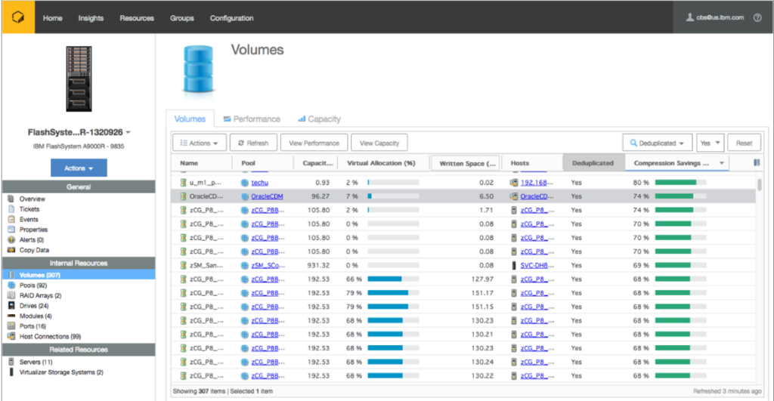Click the Compression Savings column sort arrow

point(722,163)
